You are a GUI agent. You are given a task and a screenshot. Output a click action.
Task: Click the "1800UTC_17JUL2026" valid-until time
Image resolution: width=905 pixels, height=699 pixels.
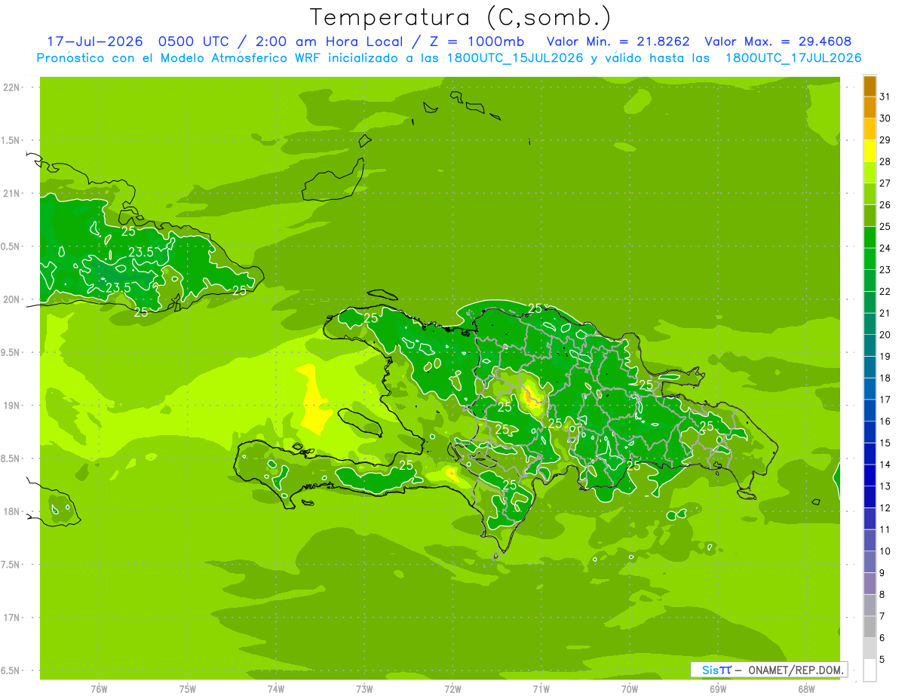(793, 58)
